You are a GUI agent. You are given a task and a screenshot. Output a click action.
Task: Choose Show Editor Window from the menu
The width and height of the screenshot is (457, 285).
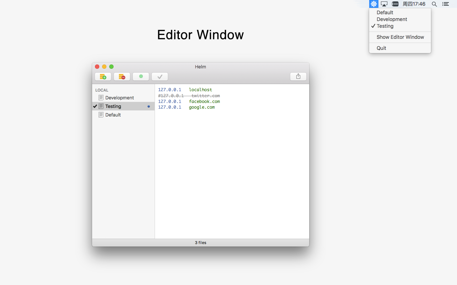pos(400,37)
